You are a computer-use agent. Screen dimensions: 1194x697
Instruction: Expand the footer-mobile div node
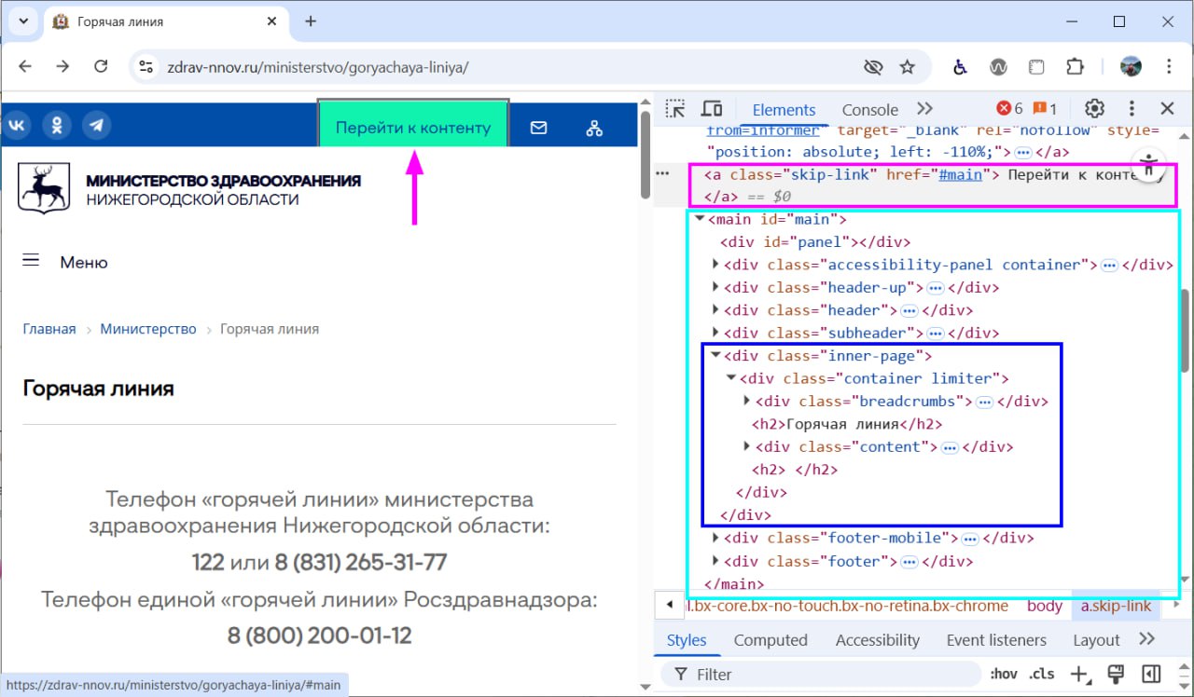point(715,539)
